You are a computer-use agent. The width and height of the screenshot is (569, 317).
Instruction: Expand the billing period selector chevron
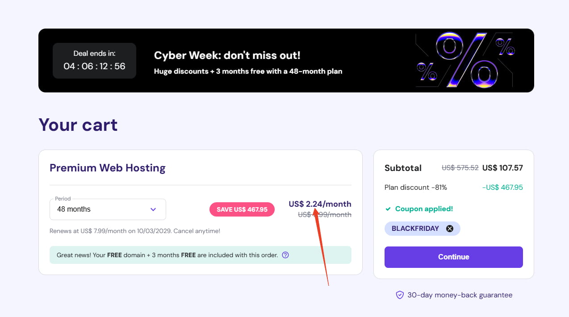[x=153, y=209]
